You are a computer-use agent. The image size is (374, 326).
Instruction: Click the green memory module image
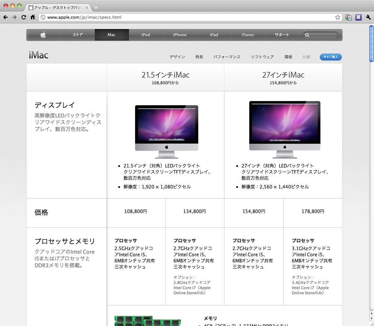pos(148,321)
